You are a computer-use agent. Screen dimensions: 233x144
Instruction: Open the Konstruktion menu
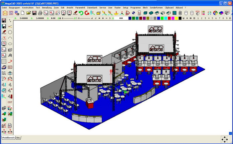tap(28, 8)
